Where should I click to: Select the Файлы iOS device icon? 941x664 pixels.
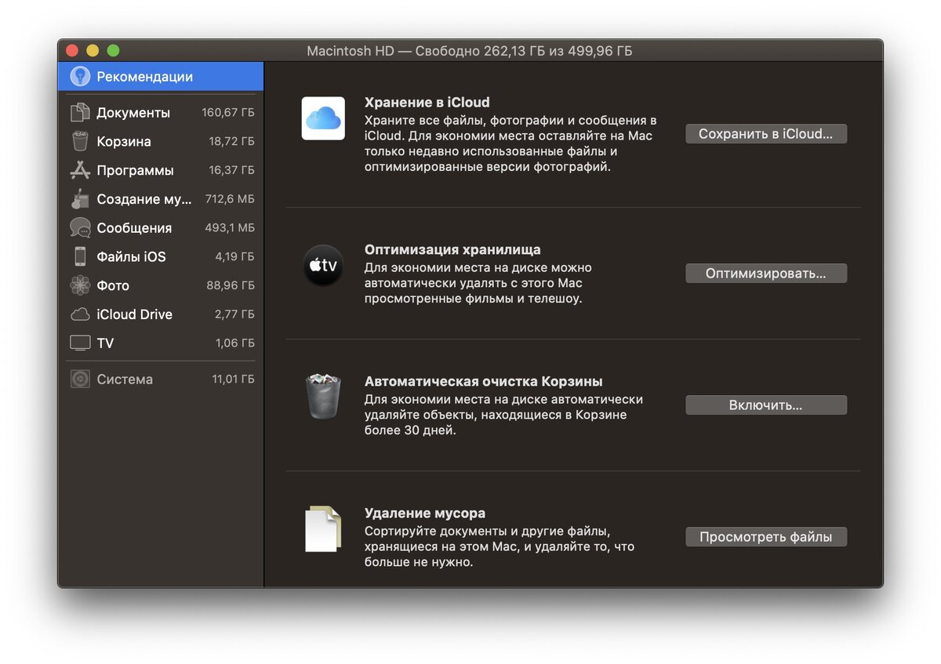click(x=81, y=256)
